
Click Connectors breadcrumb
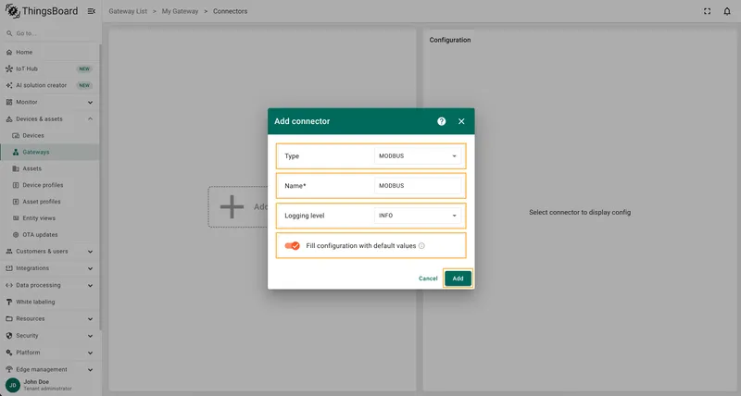[x=230, y=11]
